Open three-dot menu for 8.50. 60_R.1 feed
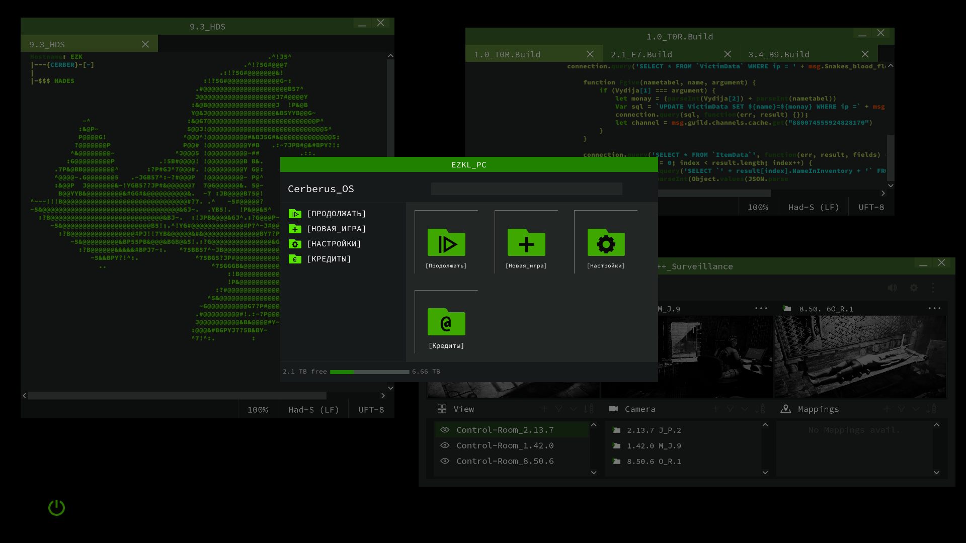 [934, 308]
